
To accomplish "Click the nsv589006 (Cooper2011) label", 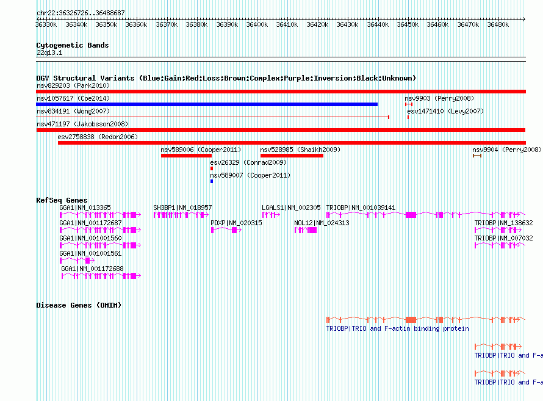I will point(201,150).
